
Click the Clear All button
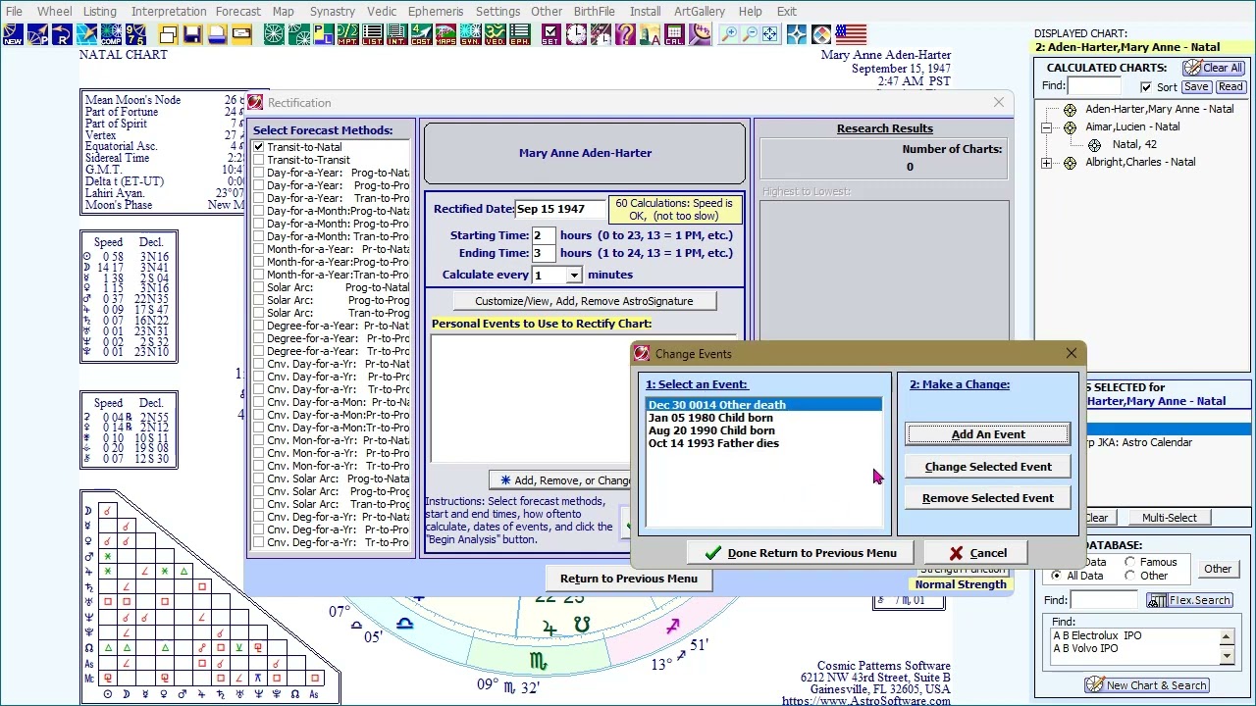[1214, 68]
